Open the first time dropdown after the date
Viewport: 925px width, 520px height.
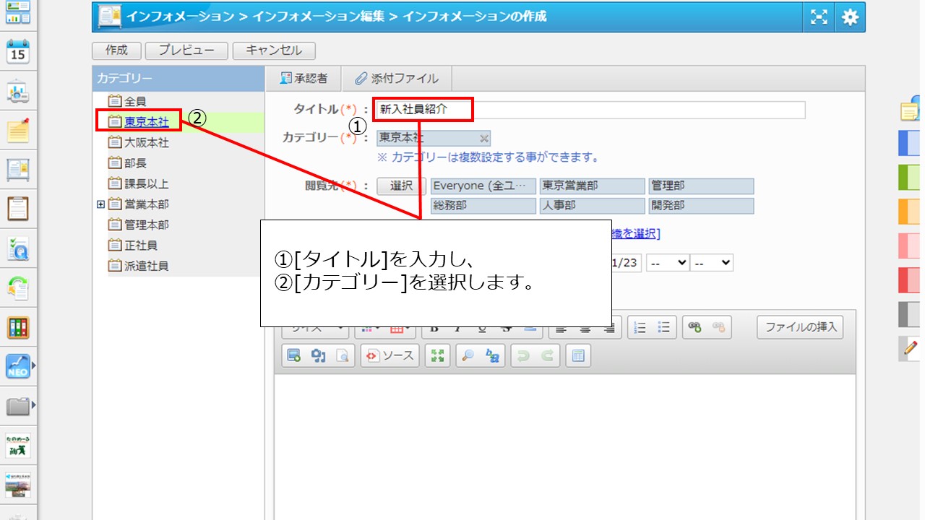click(x=668, y=263)
